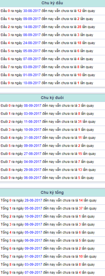Image resolution: width=105 pixels, height=276 pixels.
Task: Select the Tổng 2 row
Action: [52, 216]
